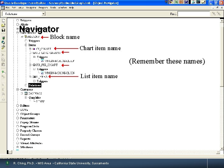Open the Edit menu

(x=14, y=7)
